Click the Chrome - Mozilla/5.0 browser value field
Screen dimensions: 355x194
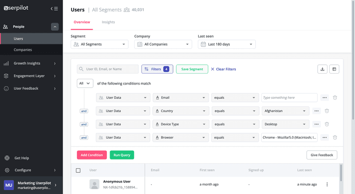[289, 137]
